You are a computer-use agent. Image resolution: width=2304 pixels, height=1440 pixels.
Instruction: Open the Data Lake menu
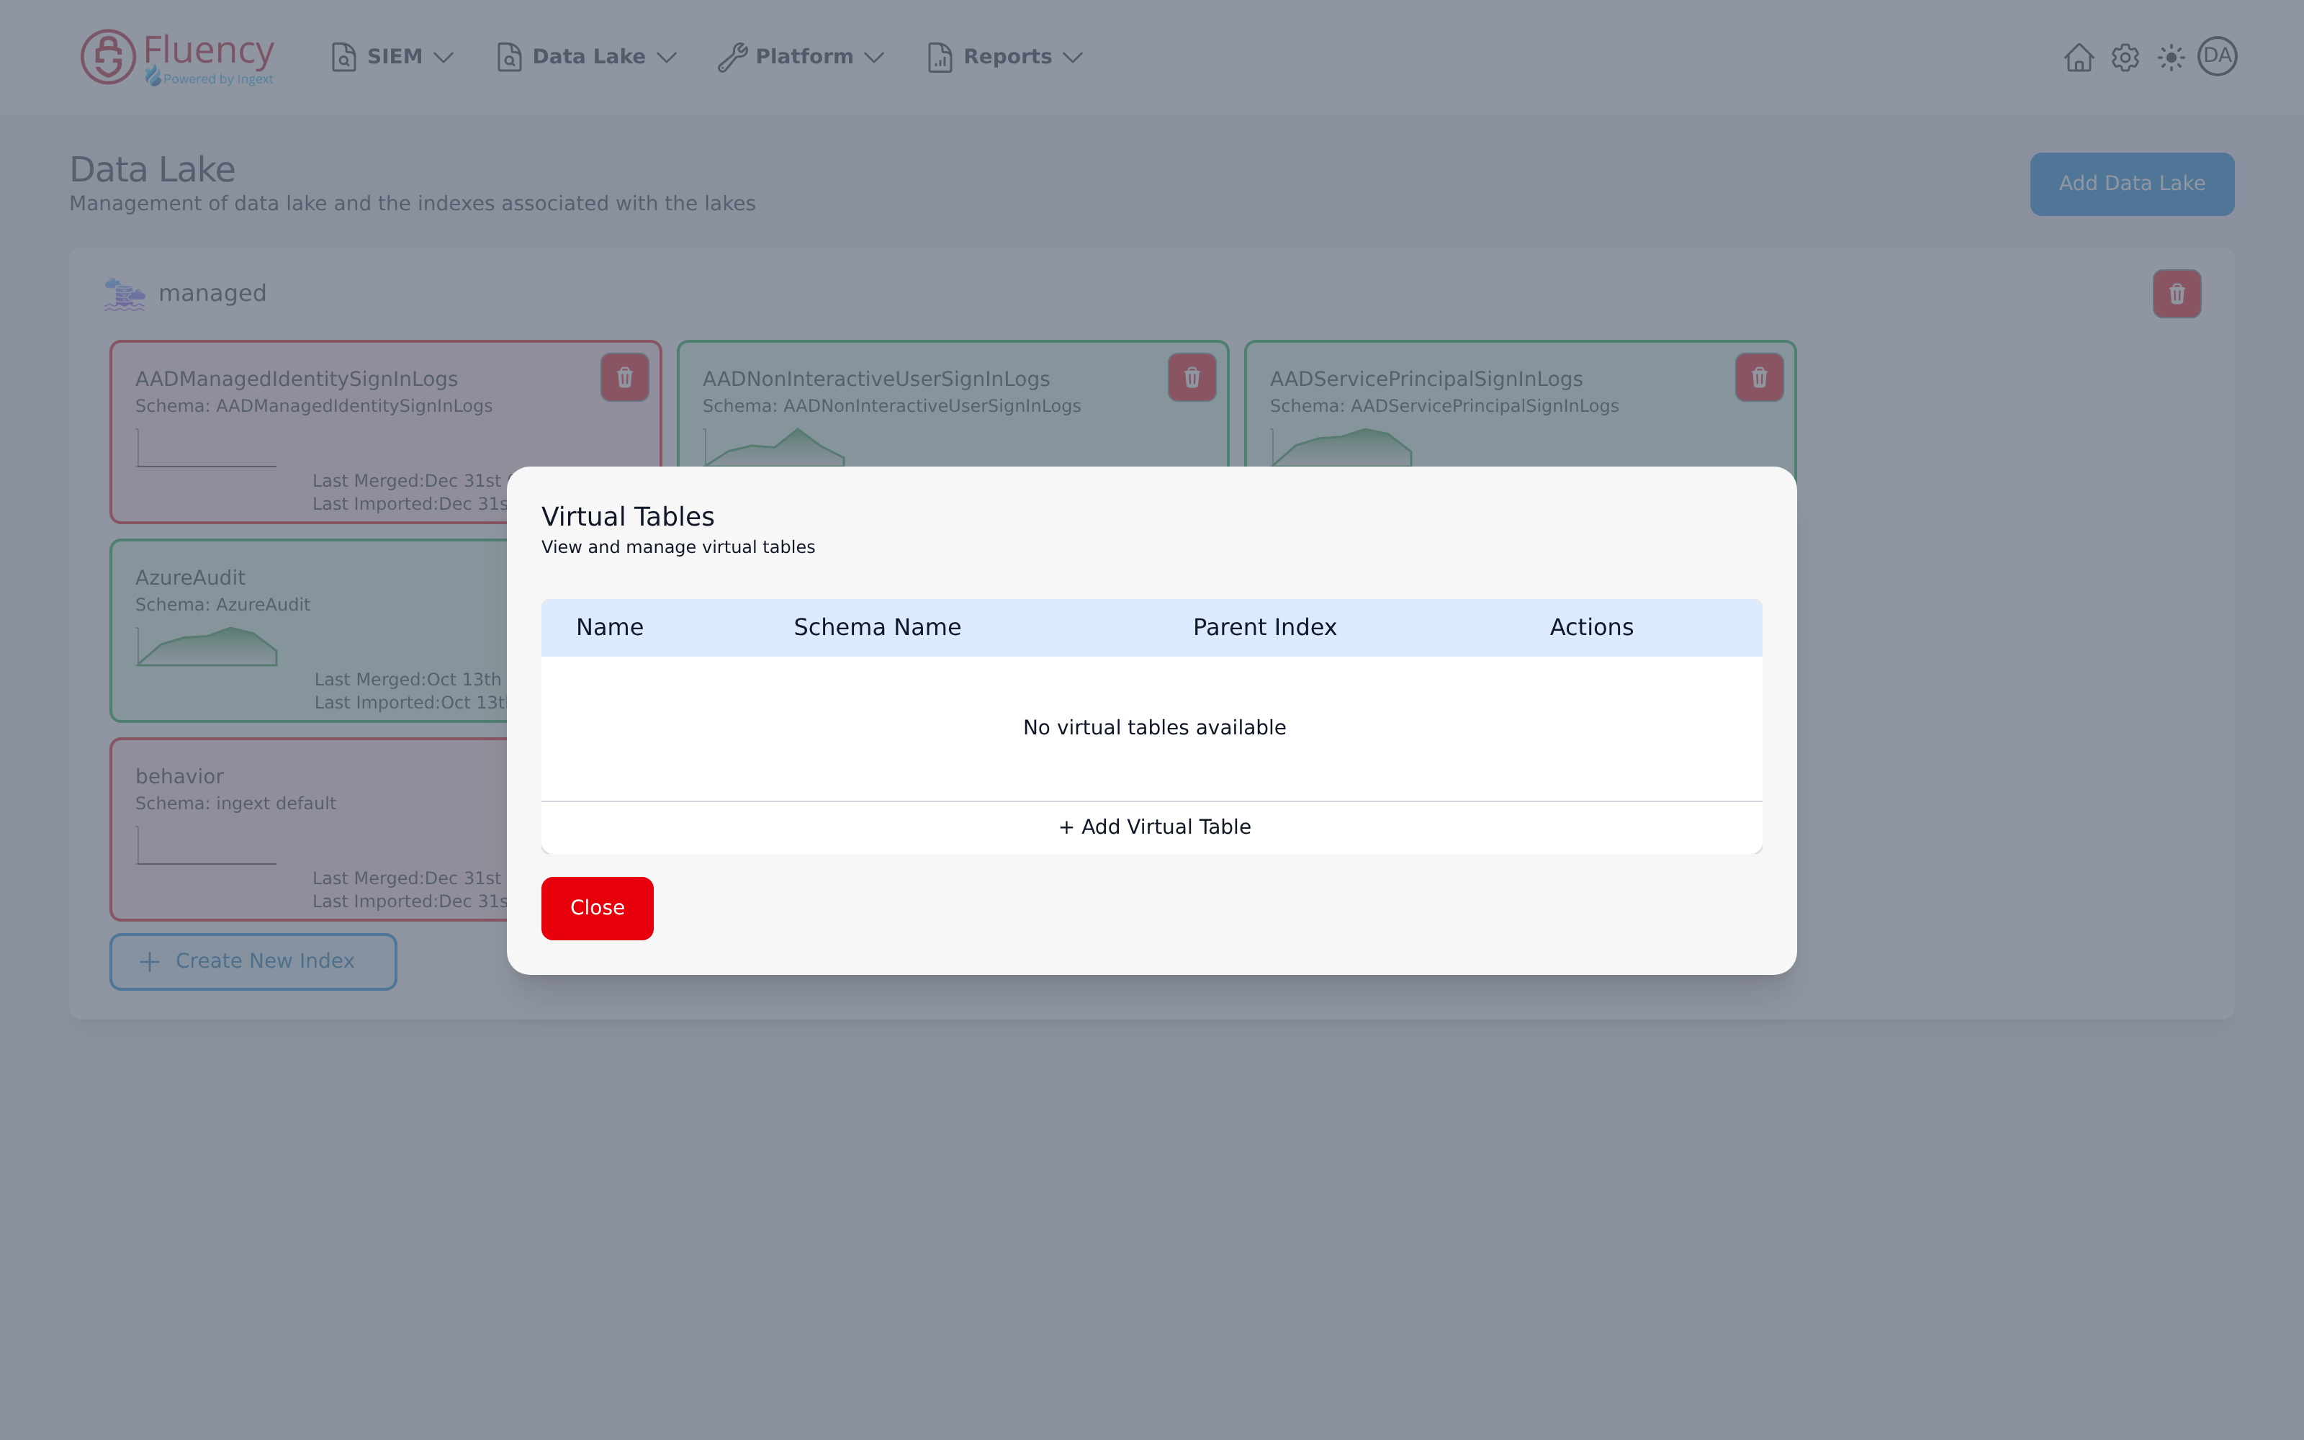(587, 57)
